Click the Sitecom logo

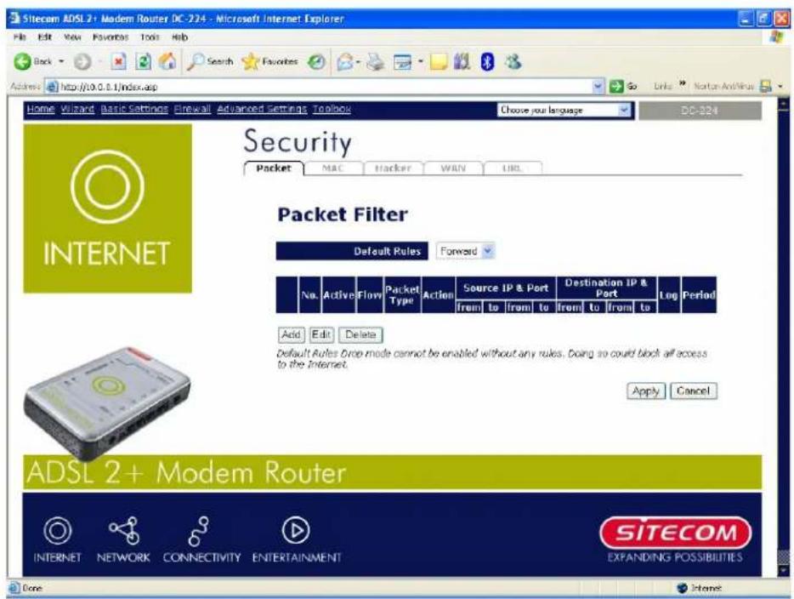click(x=676, y=533)
